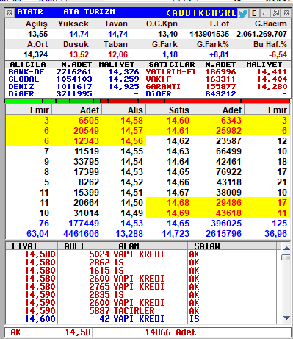
Task: Click scrollbar up arrow in trades list
Action: 286,249
